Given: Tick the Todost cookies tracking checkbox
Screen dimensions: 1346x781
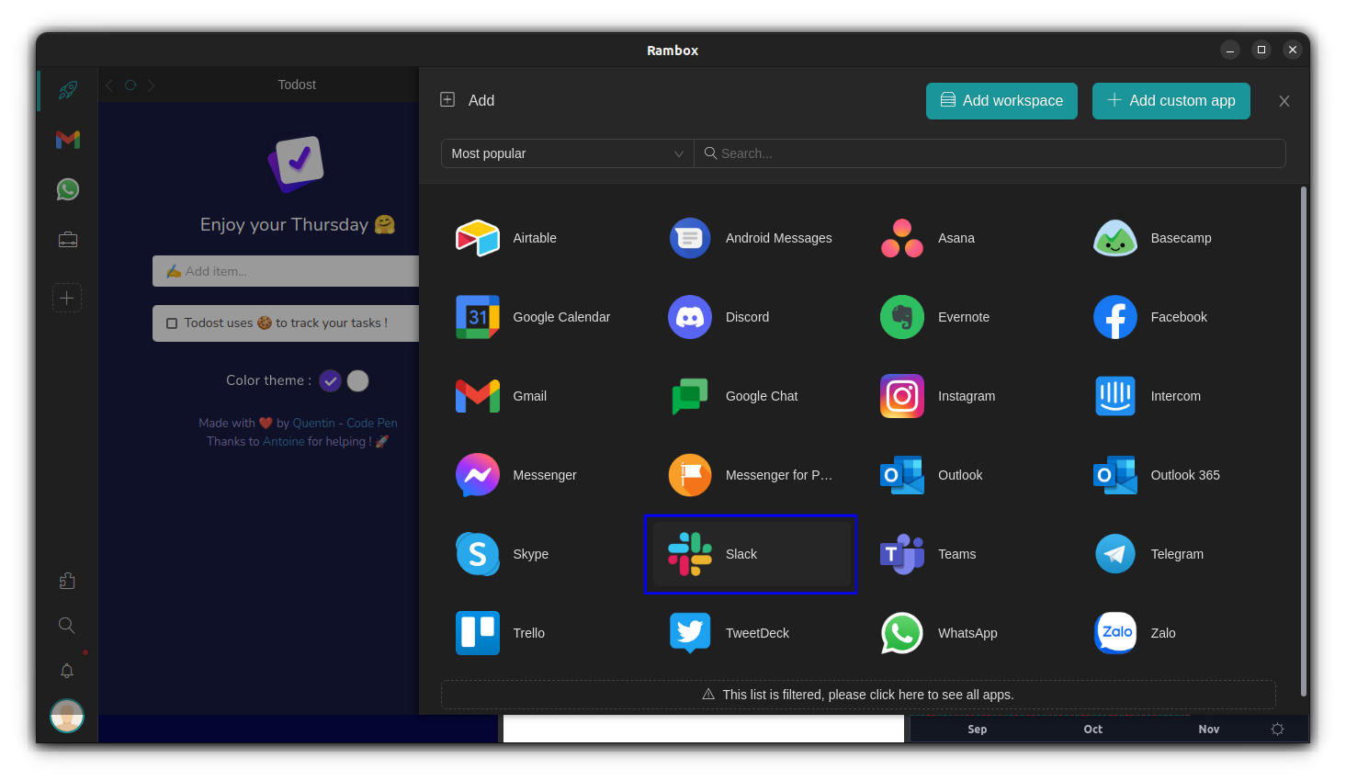Looking at the screenshot, I should (x=171, y=323).
